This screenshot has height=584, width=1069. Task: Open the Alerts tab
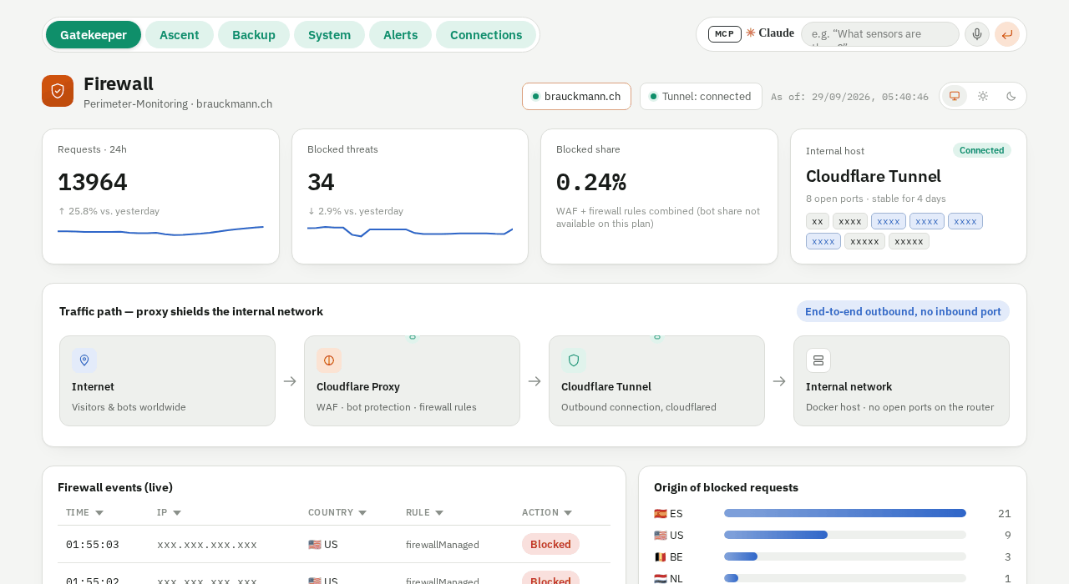[x=400, y=35]
